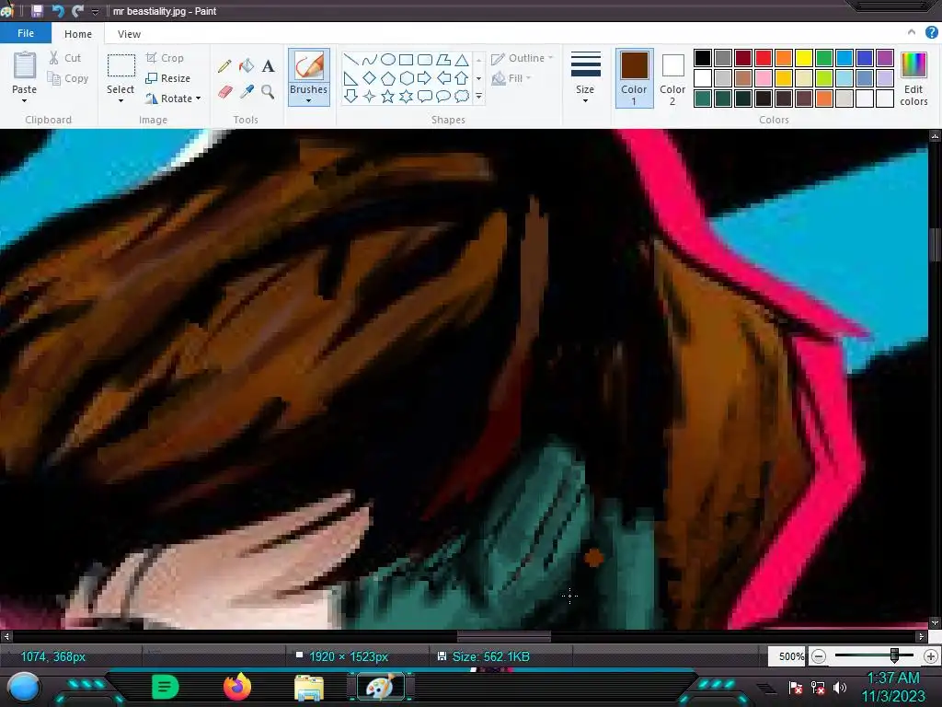Open the Customize Quick Access Toolbar dropdown
This screenshot has width=942, height=707.
click(x=95, y=11)
